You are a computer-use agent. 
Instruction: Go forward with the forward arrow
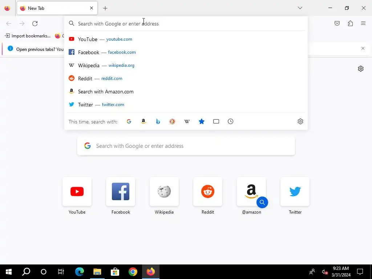coord(22,24)
